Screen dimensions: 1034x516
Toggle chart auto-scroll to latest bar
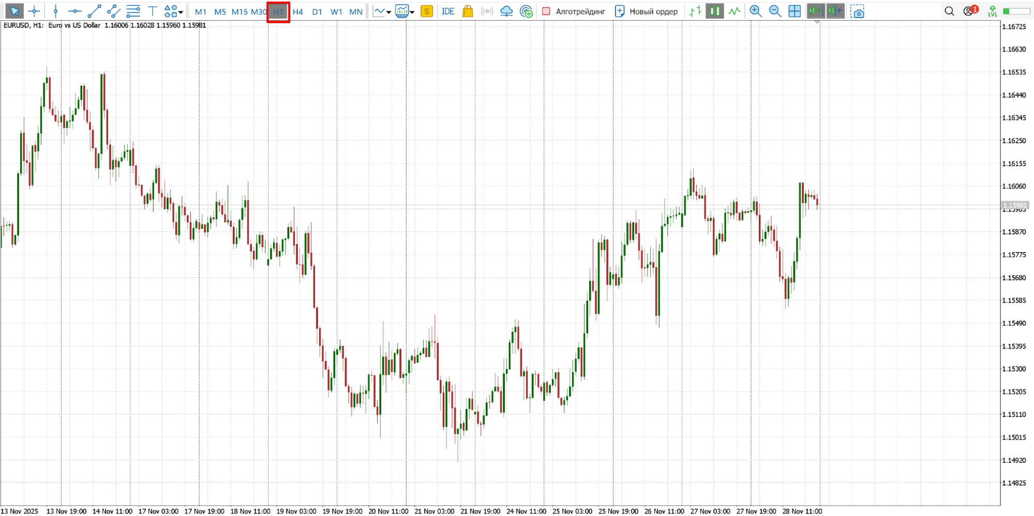pyautogui.click(x=816, y=11)
